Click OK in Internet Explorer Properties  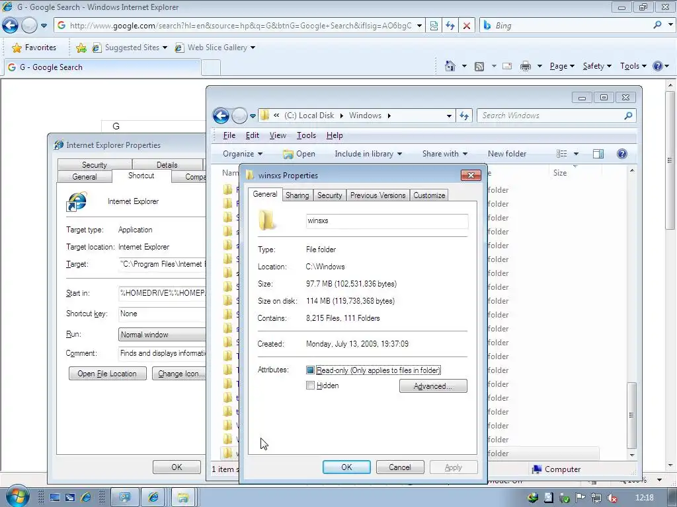(177, 467)
